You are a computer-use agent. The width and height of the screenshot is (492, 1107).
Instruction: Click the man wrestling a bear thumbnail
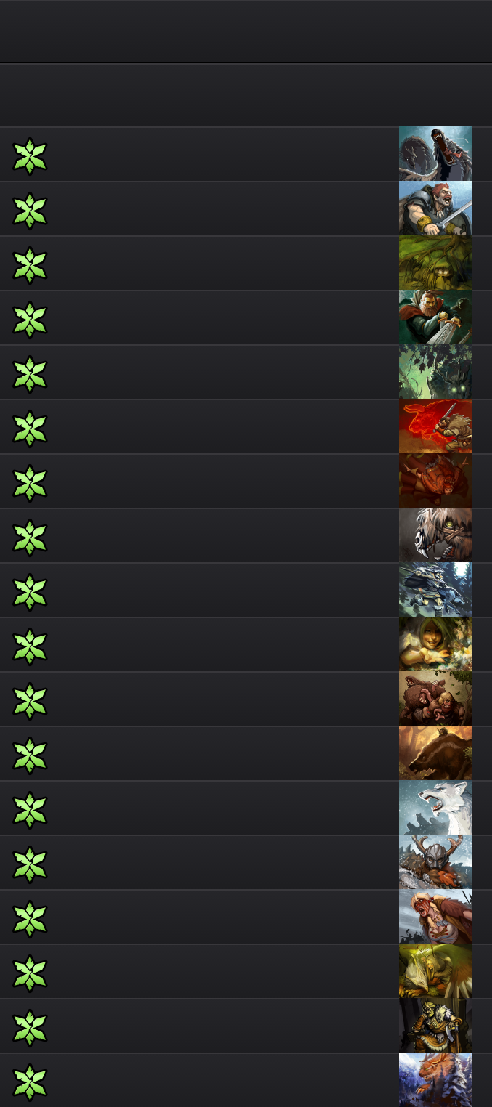(x=435, y=699)
